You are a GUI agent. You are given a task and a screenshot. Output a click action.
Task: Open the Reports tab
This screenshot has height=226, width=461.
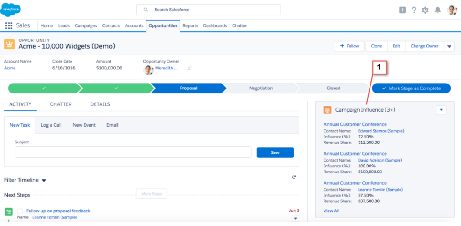pyautogui.click(x=190, y=25)
